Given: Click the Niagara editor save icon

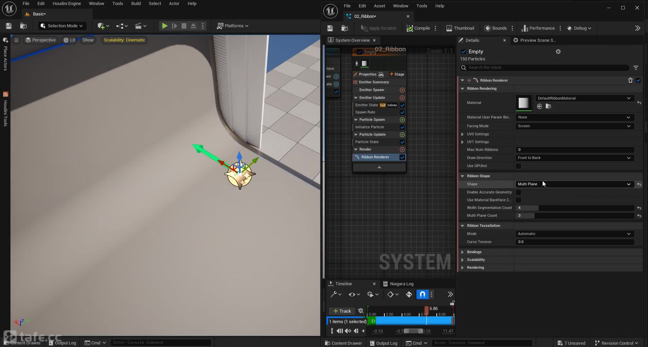Looking at the screenshot, I should click(x=330, y=28).
